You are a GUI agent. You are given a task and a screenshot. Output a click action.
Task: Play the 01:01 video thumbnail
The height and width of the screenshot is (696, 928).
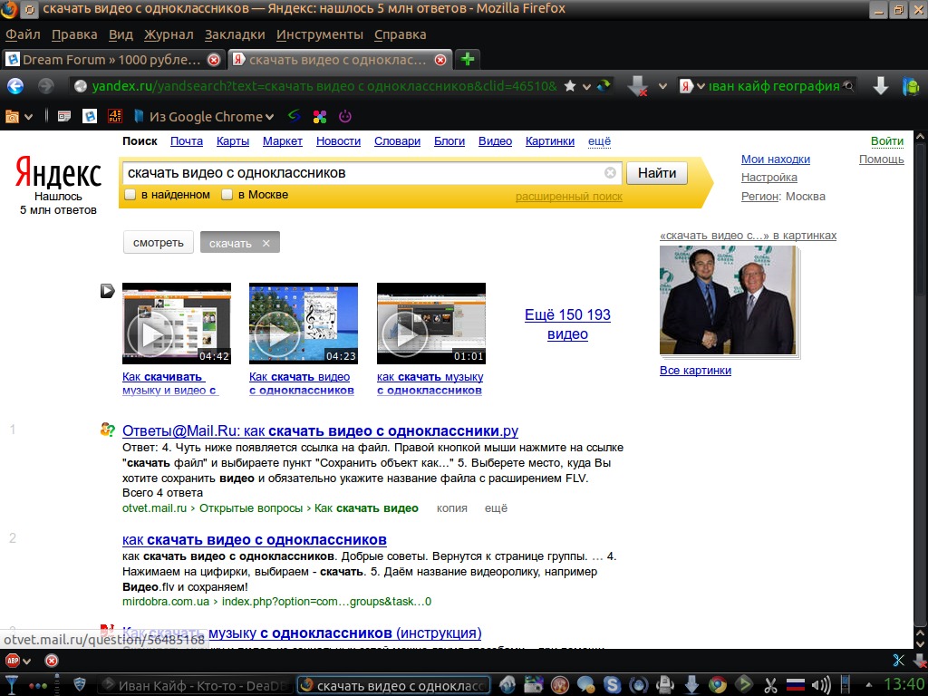(x=431, y=324)
